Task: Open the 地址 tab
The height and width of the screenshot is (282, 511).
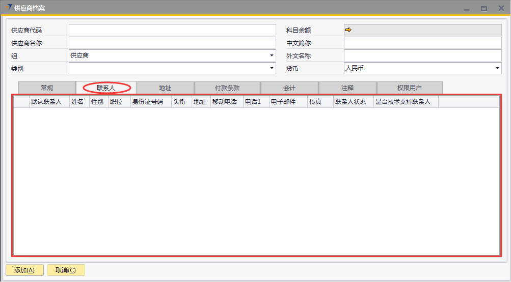Action: tap(165, 88)
